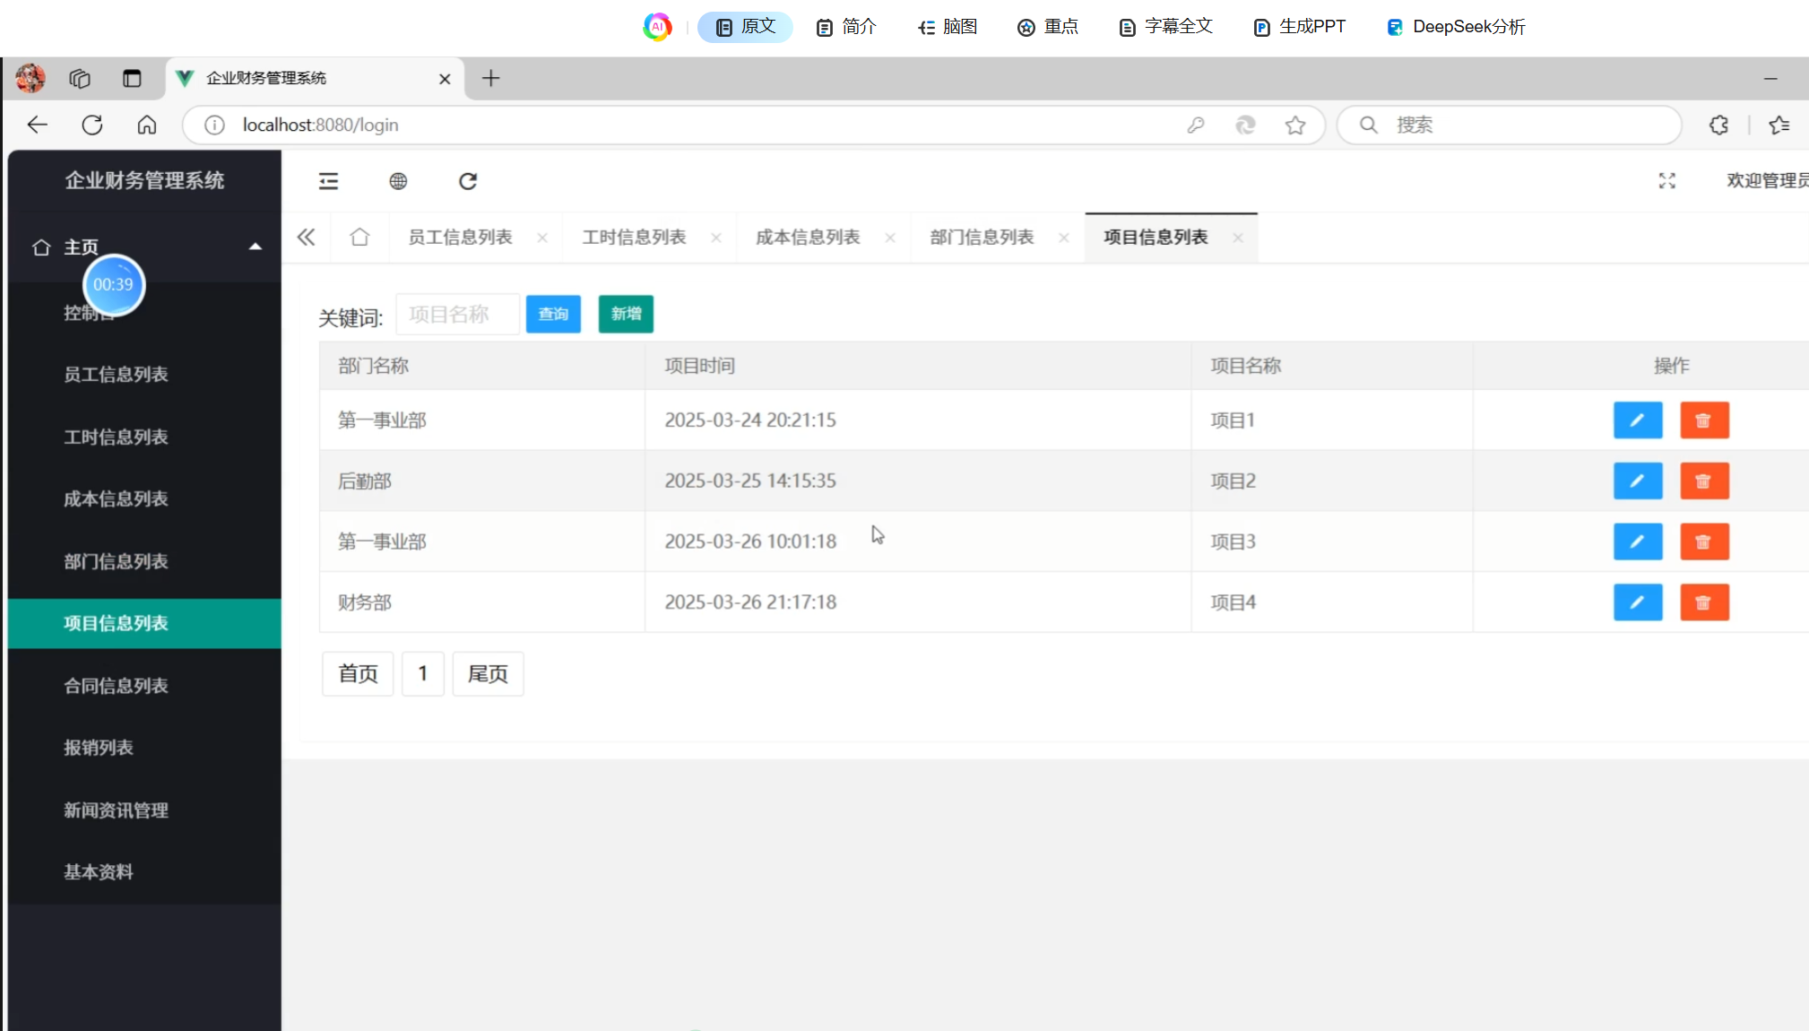Click the home icon tab
The width and height of the screenshot is (1809, 1031).
point(359,238)
